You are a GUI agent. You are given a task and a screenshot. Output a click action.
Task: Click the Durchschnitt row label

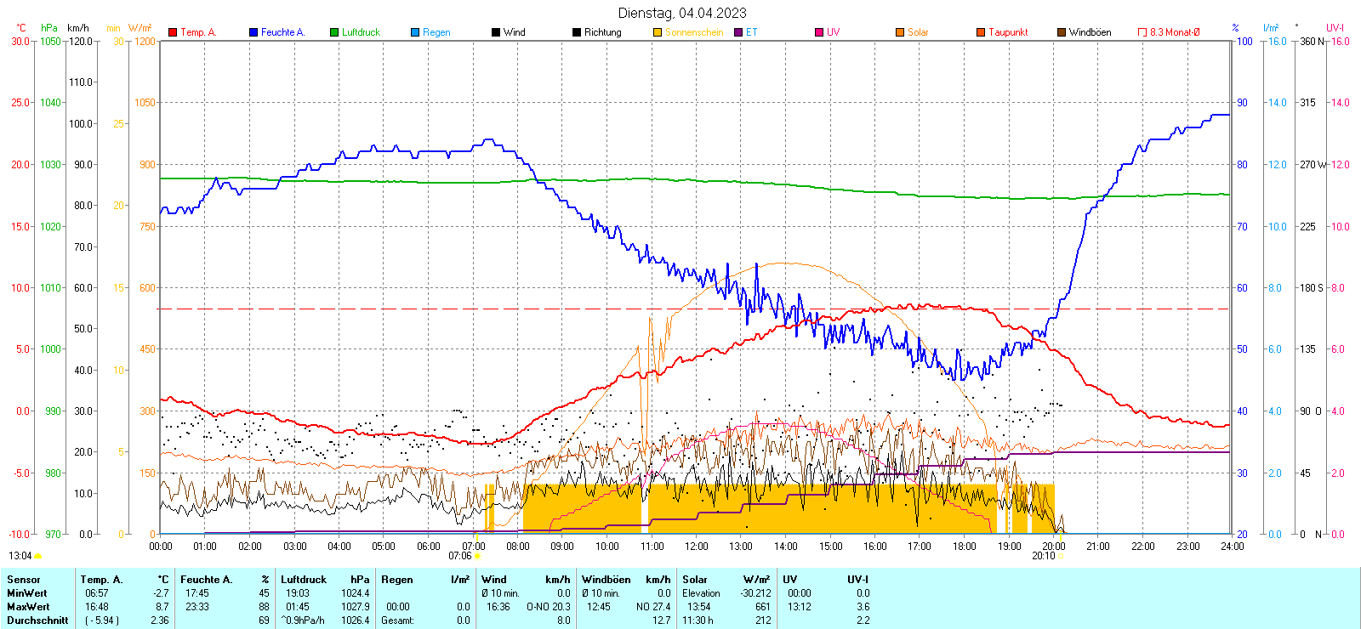[x=37, y=620]
